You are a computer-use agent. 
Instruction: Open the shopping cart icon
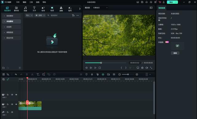tap(160, 2)
